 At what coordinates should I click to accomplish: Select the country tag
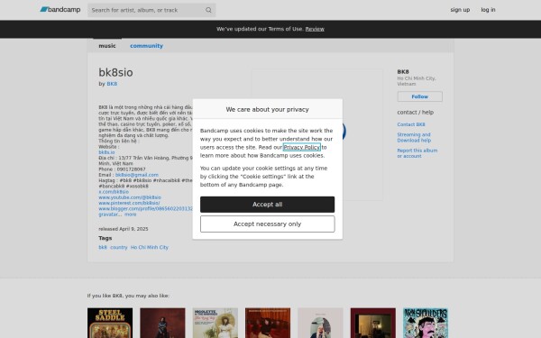pyautogui.click(x=119, y=247)
